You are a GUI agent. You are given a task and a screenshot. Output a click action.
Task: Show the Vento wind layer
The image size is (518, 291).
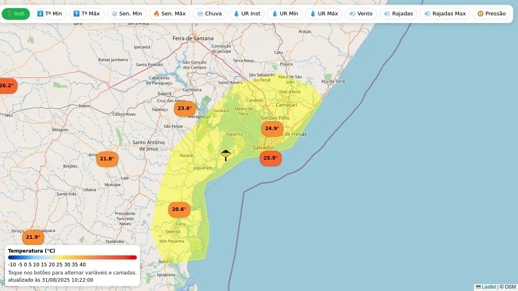[361, 14]
